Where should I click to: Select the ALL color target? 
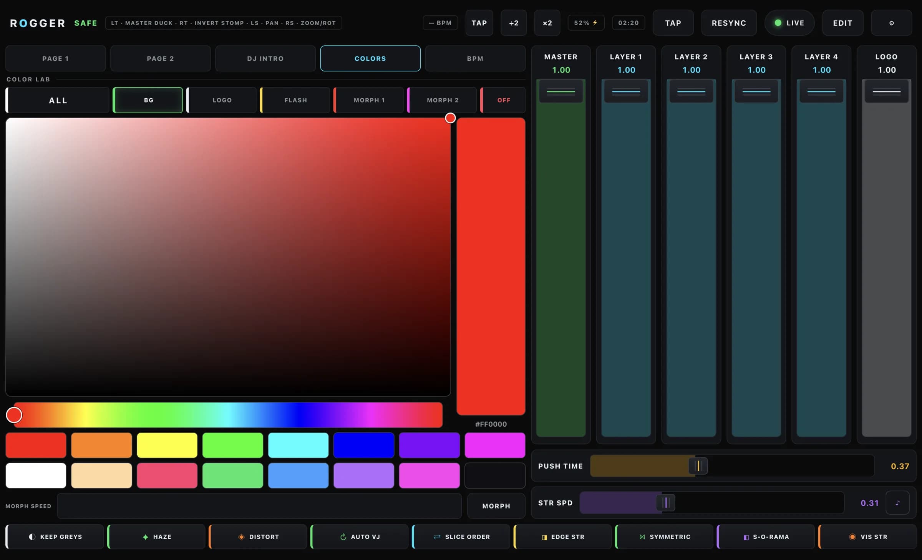click(58, 100)
